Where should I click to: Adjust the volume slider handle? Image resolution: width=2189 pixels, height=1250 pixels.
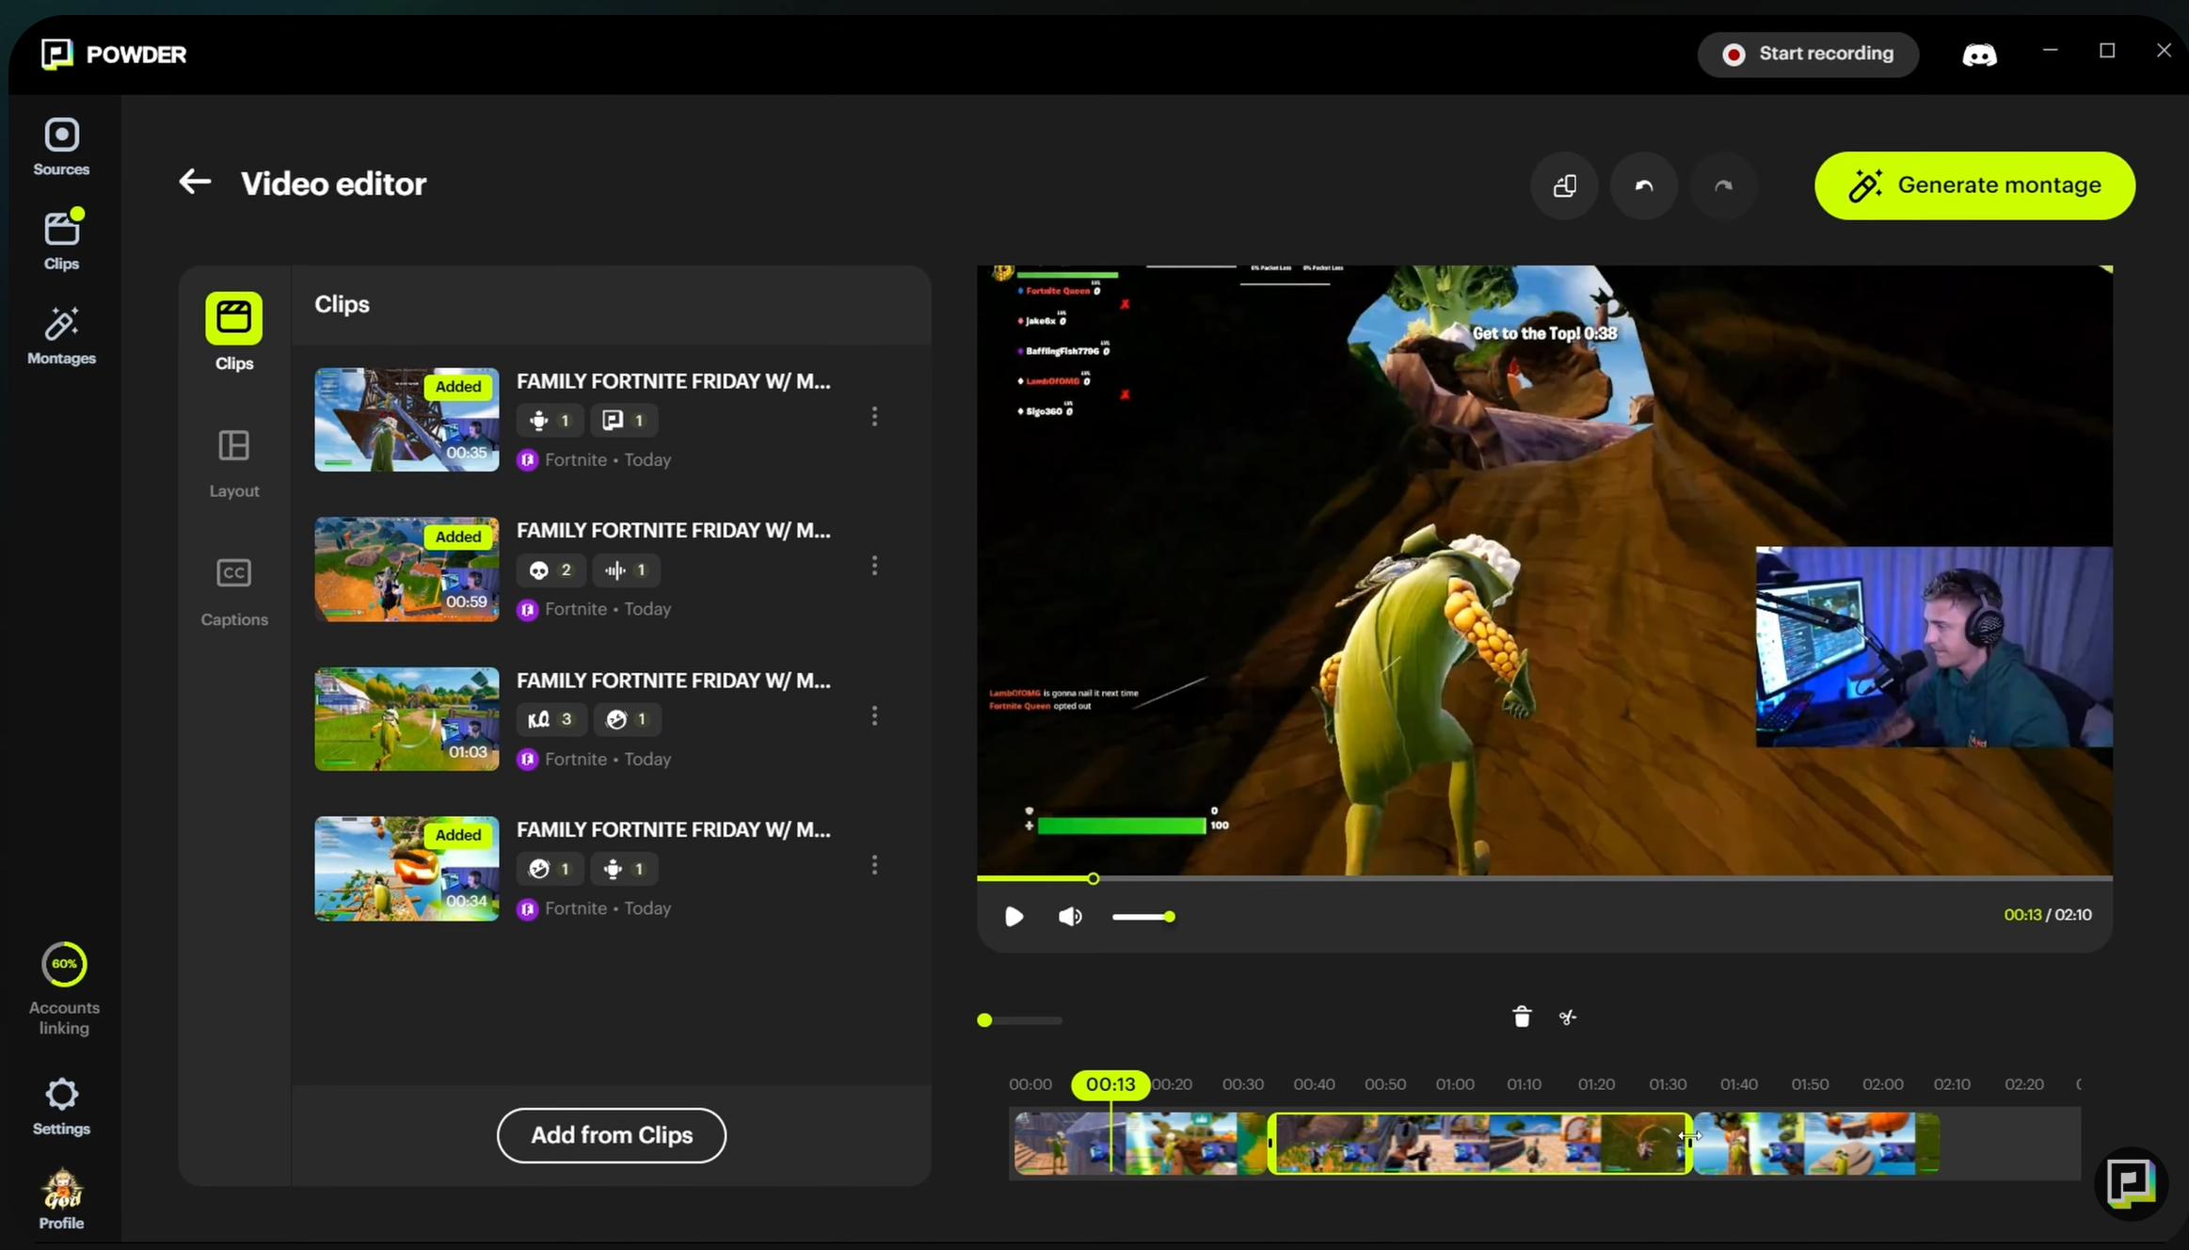click(1169, 916)
